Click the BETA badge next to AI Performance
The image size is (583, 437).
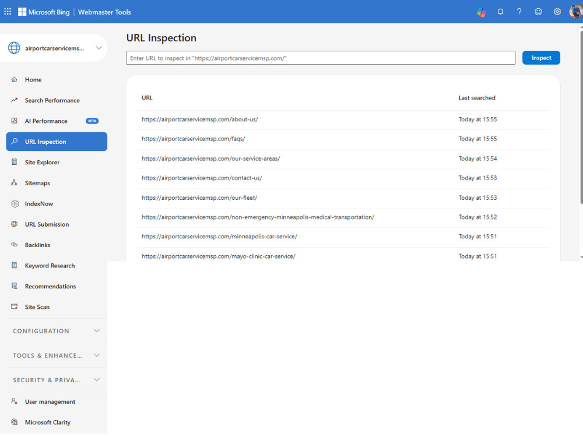click(92, 121)
